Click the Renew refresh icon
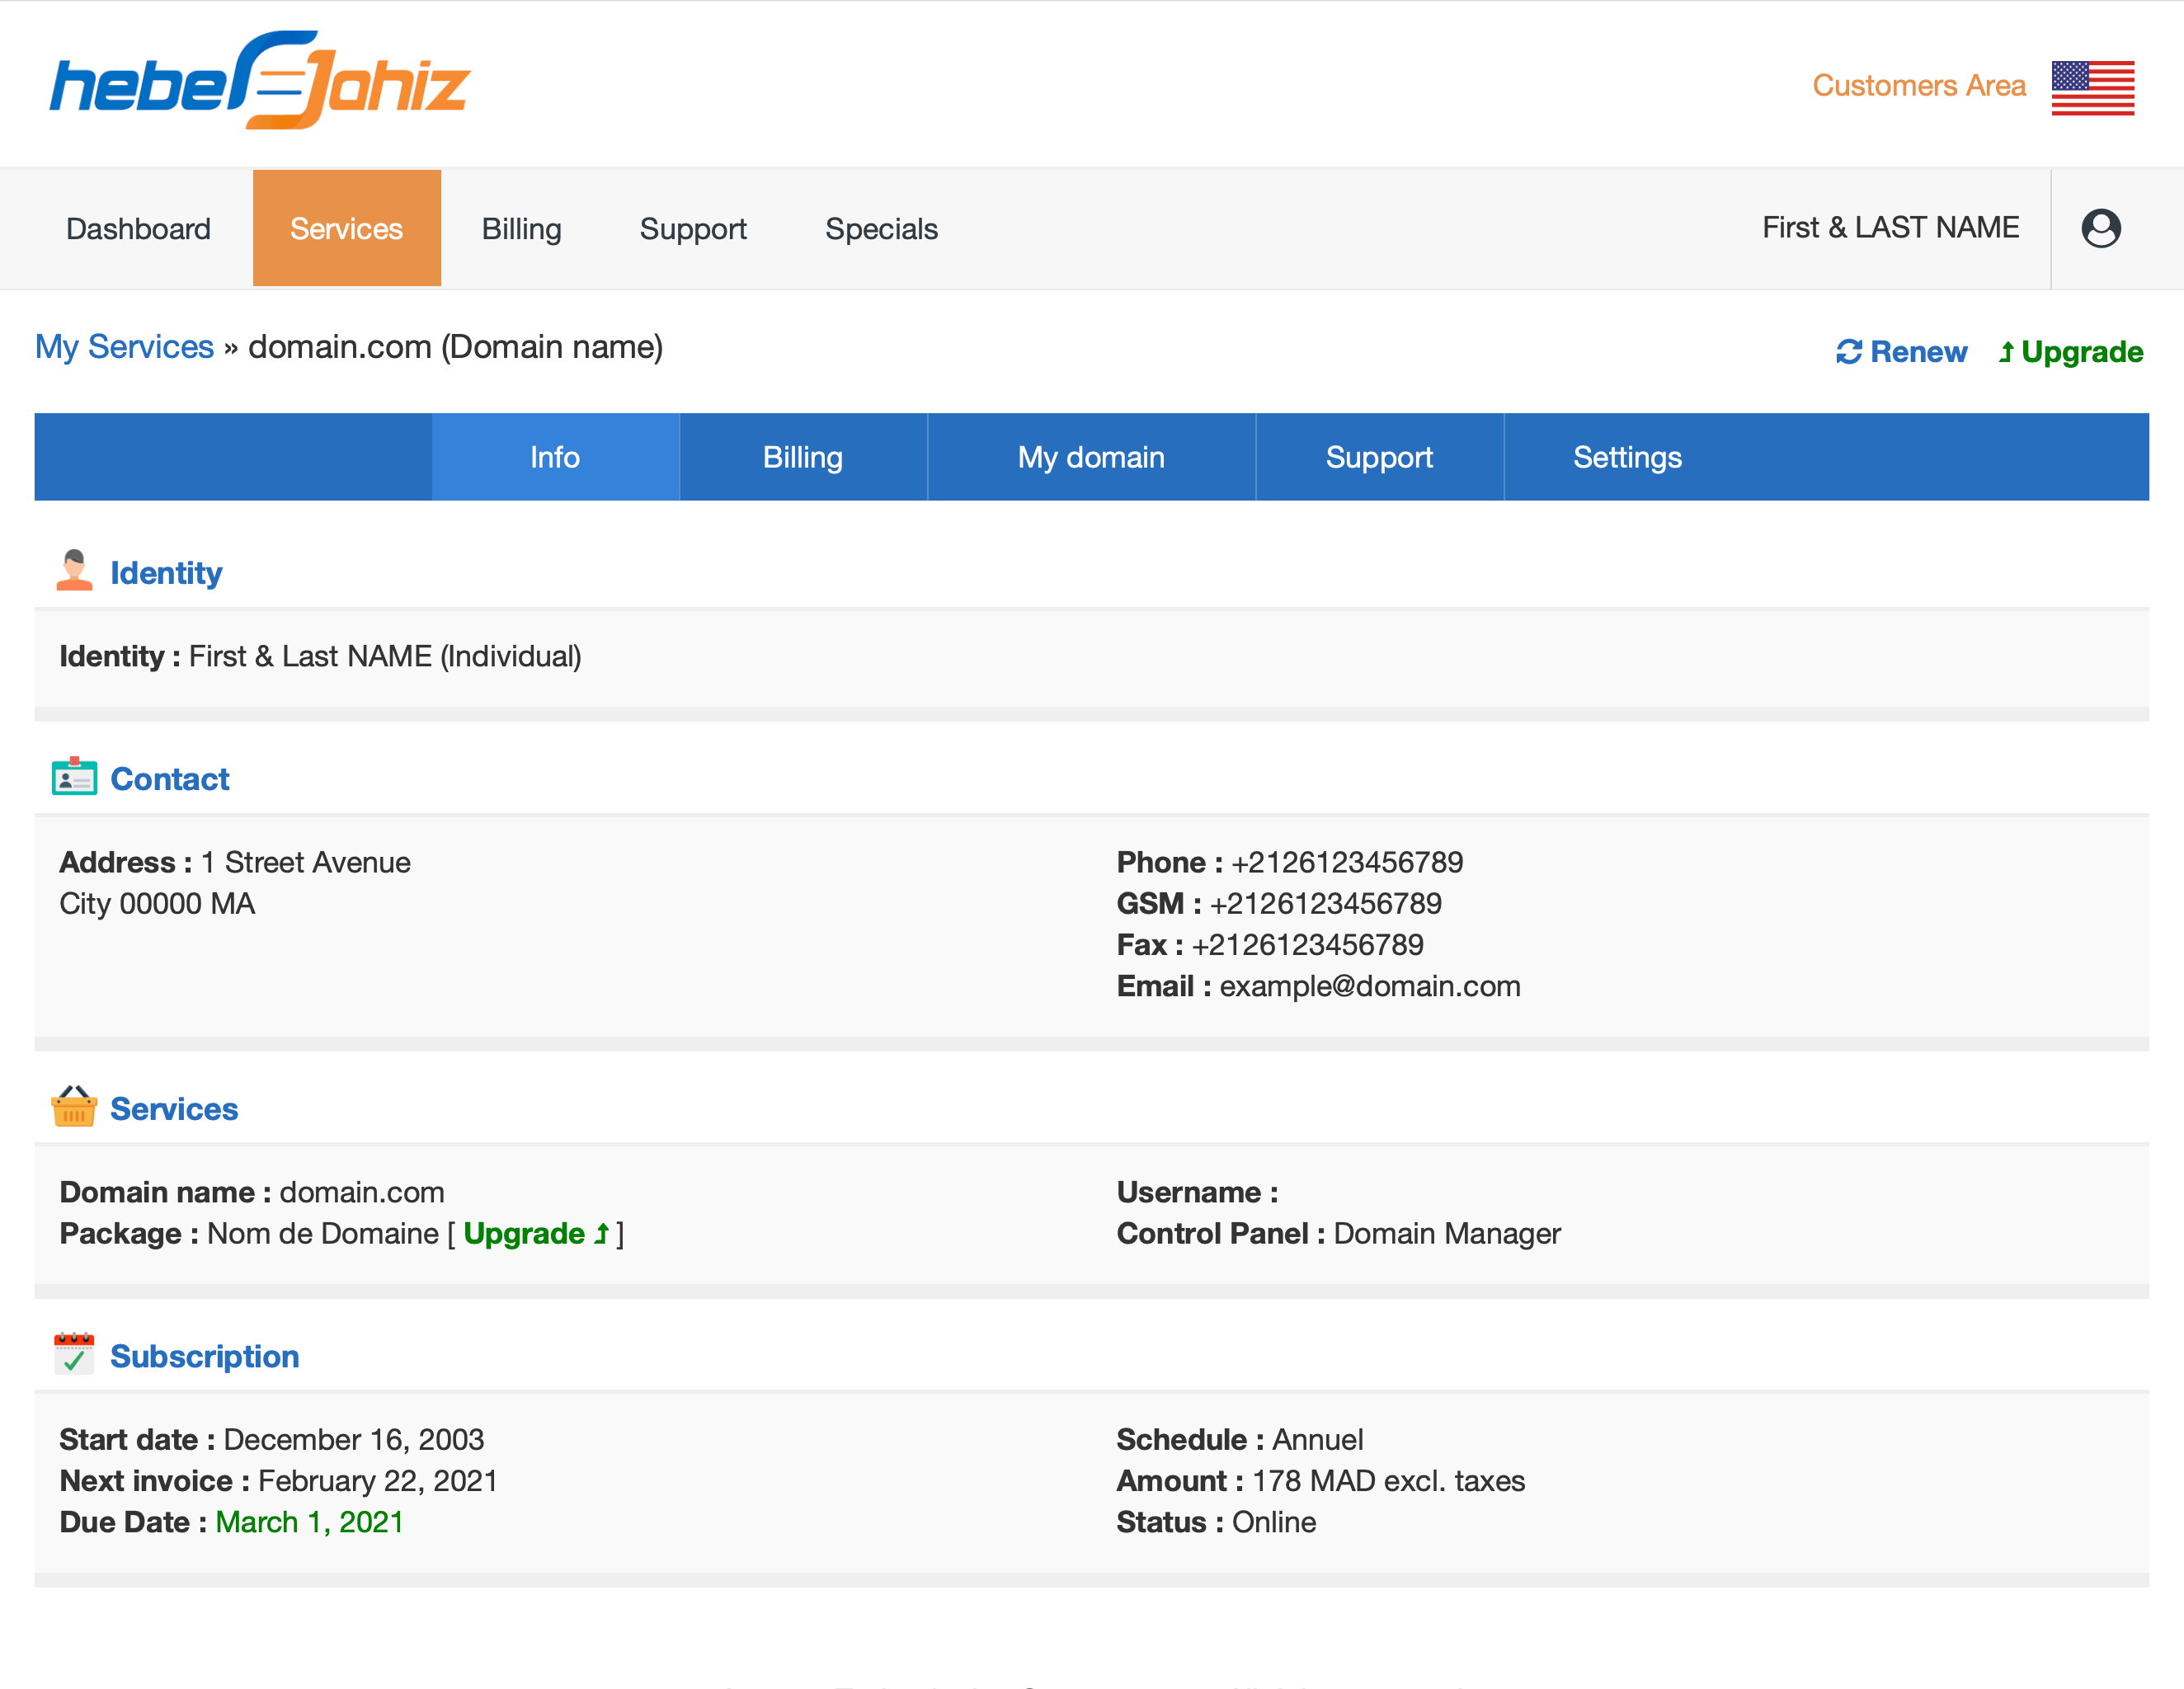This screenshot has width=2184, height=1689. [1849, 352]
